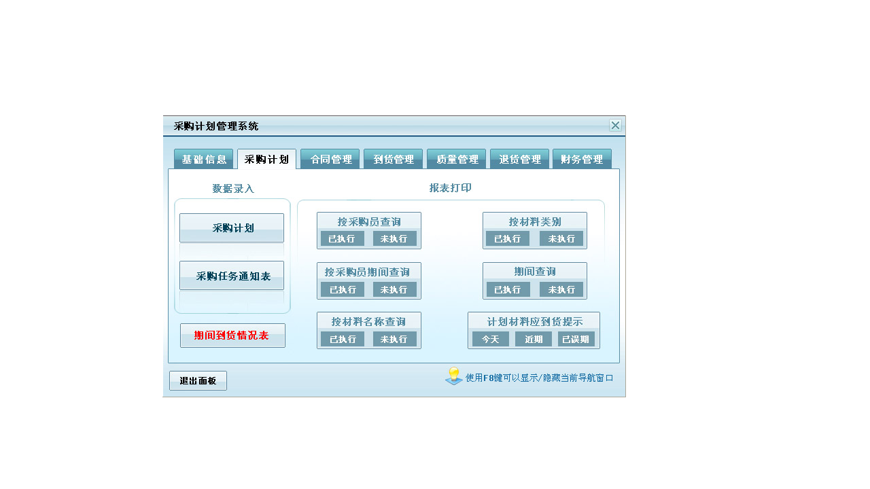This screenshot has width=870, height=489.
Task: Open the 采购计划 data entry form
Action: coord(231,228)
